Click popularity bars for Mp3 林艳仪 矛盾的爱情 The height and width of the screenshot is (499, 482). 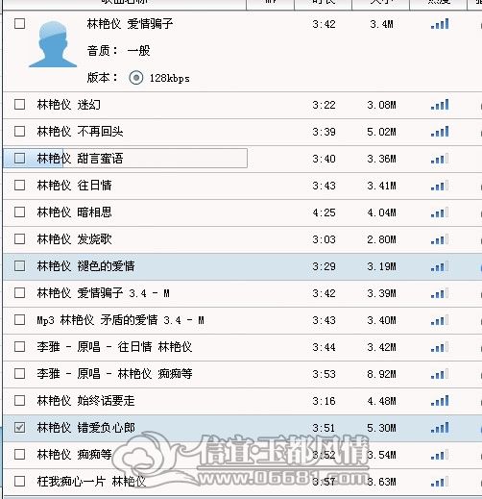pos(440,320)
